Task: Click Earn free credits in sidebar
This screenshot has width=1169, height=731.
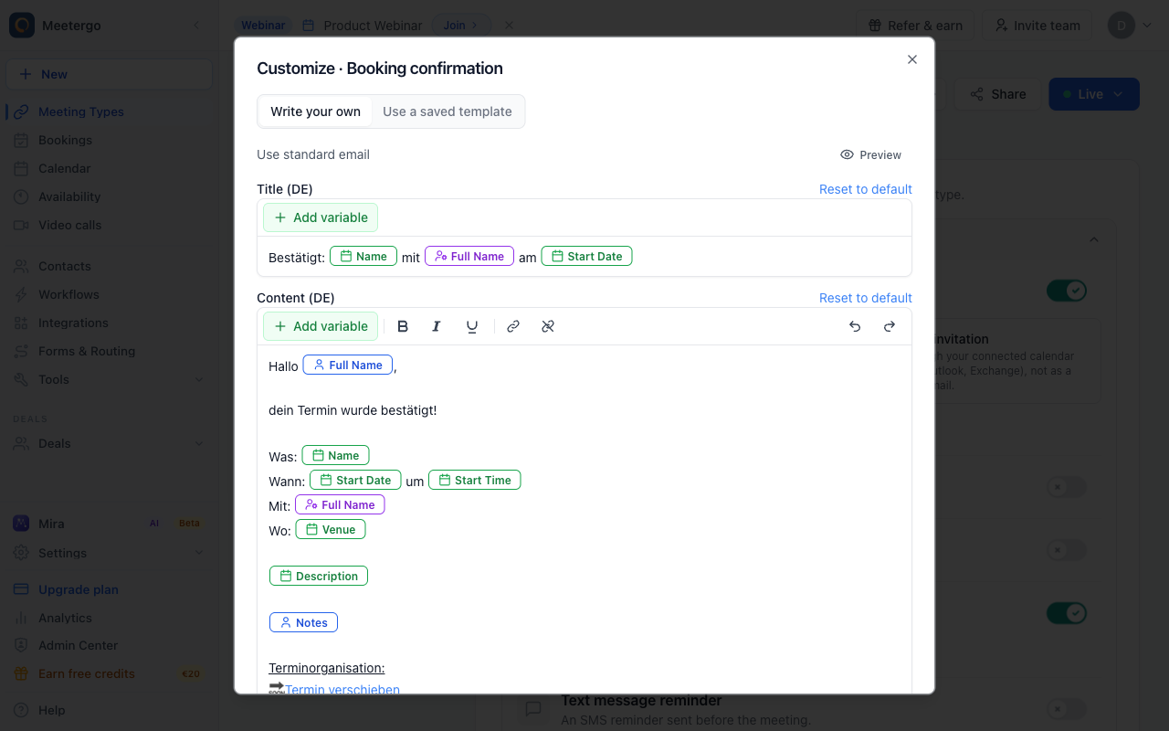Action: click(110, 673)
